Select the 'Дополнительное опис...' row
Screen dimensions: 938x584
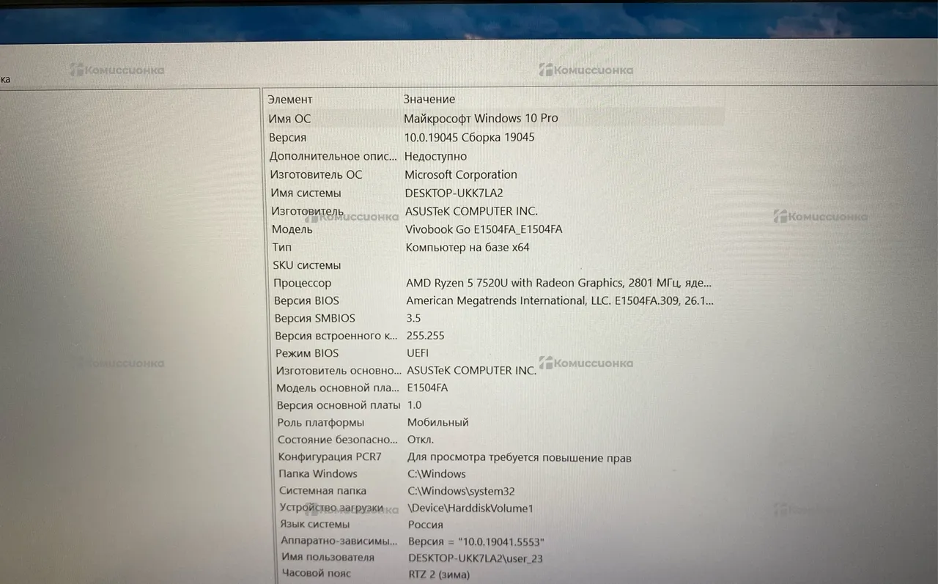(335, 156)
